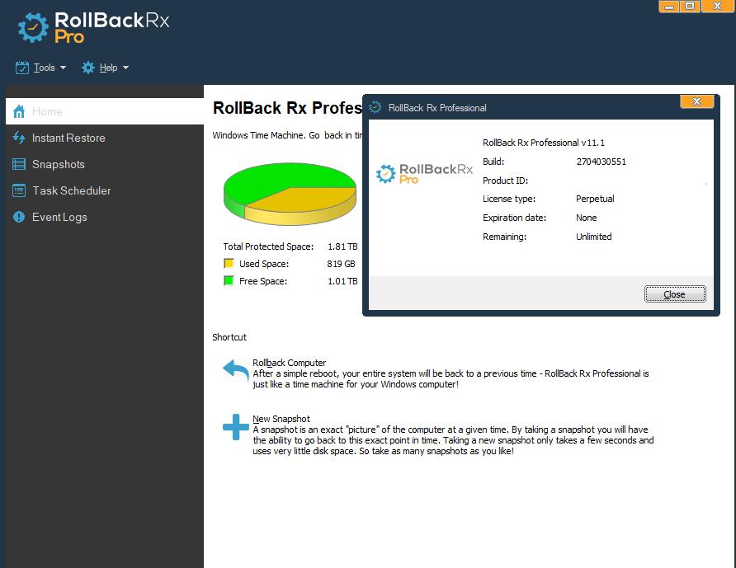Click the Rollback Computer arrow icon
This screenshot has width=736, height=568.
tap(236, 370)
